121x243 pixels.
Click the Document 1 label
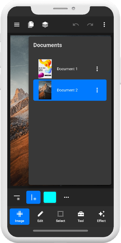pyautogui.click(x=67, y=69)
